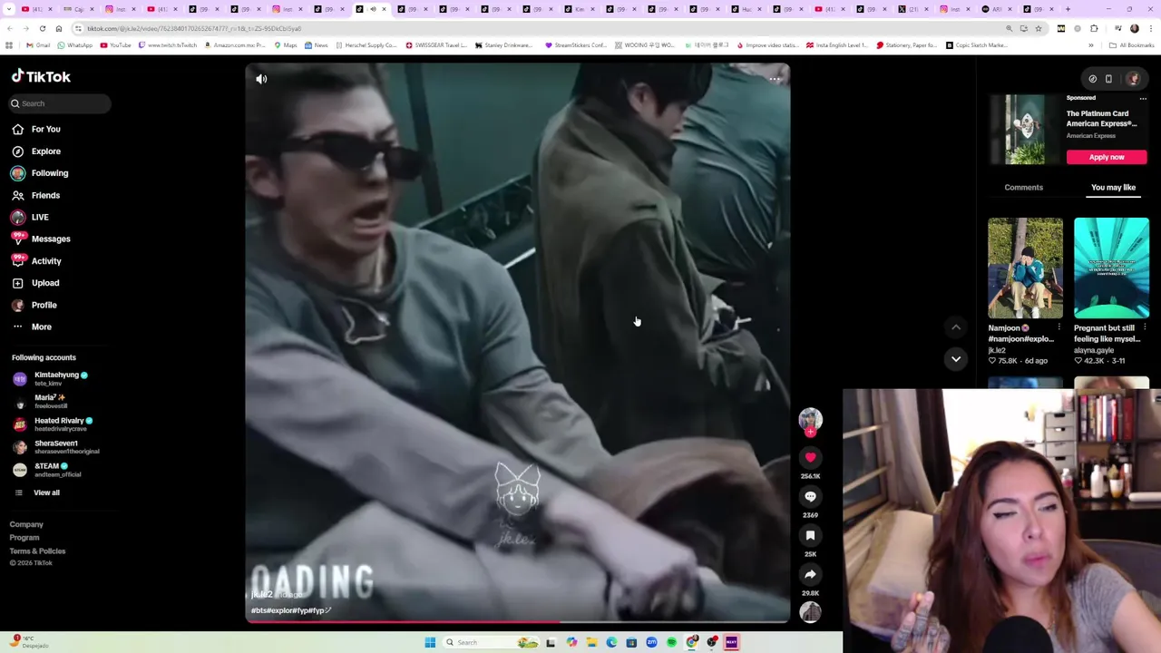Viewport: 1161px width, 653px height.
Task: Open SheraSeven1 following account
Action: coord(56,447)
